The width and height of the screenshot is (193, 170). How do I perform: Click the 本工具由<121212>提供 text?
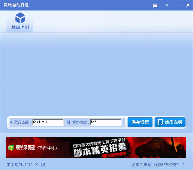pos(27,165)
